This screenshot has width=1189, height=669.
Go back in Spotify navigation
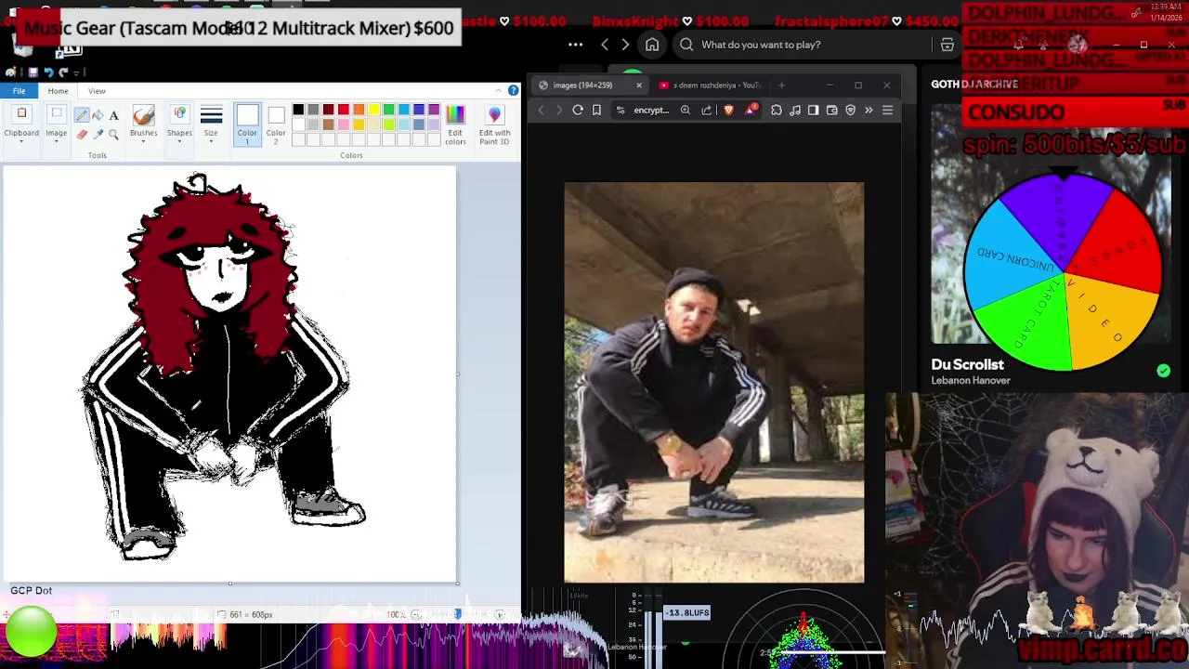[x=605, y=45]
